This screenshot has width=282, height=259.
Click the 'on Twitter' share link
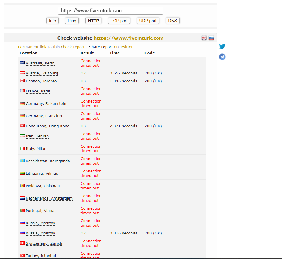click(123, 47)
